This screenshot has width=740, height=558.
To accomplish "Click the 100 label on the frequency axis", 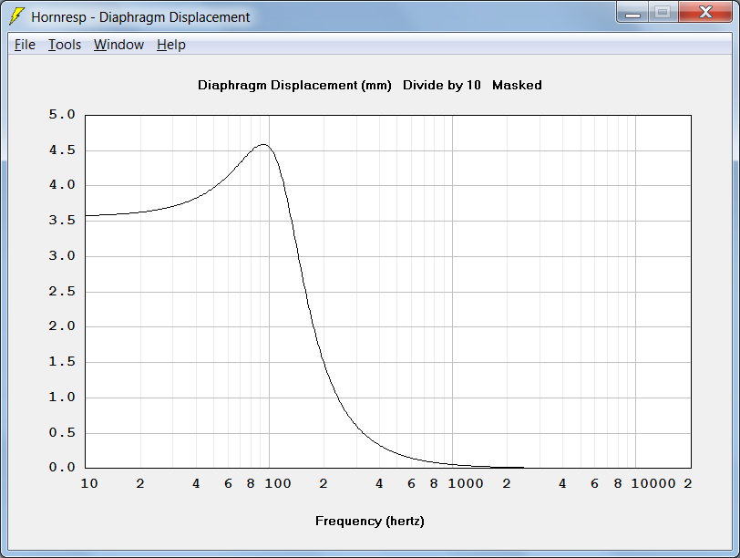I will click(277, 483).
